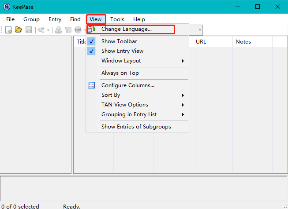288x209 pixels.
Task: Click the 'Ready.' status bar text
Action: [x=71, y=206]
